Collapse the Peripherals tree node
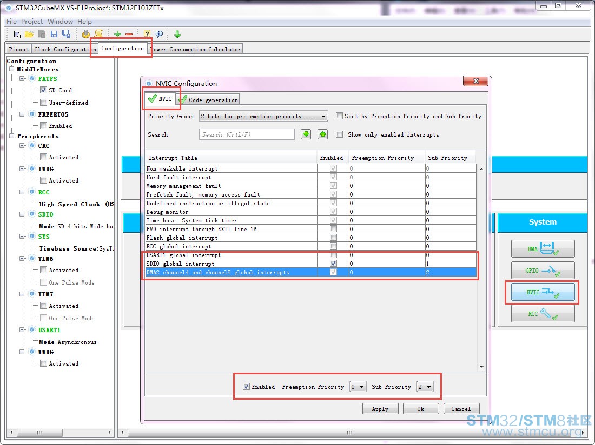Viewport: 595px width, 445px height. pos(12,136)
